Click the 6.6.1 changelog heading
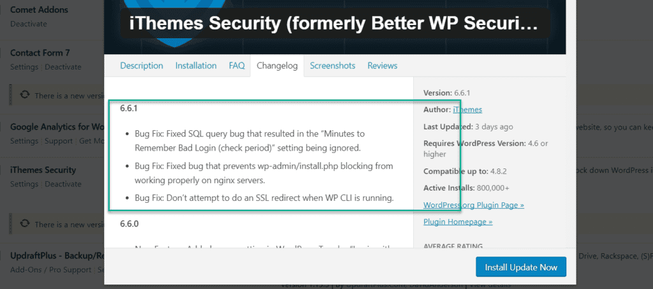Screen dimensions: 653x289 tap(129, 108)
